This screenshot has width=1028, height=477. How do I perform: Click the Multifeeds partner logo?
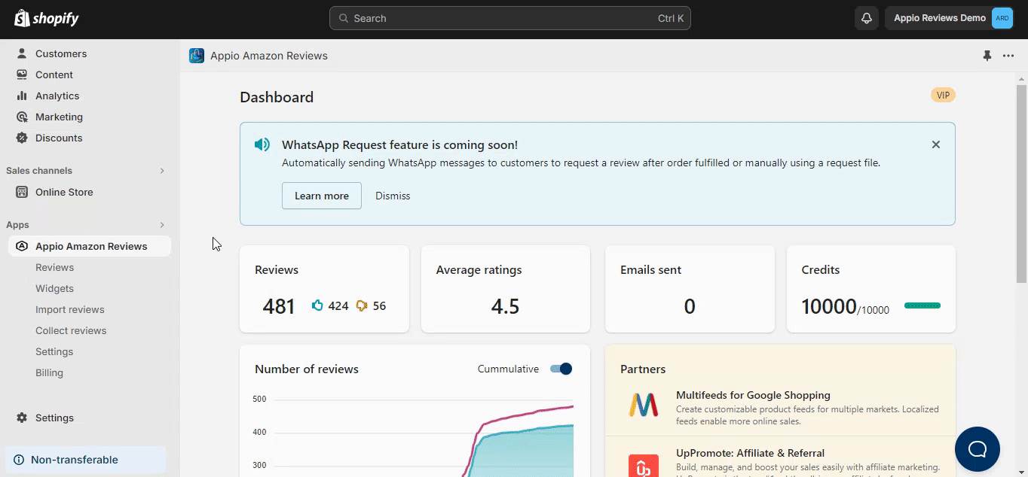644,405
